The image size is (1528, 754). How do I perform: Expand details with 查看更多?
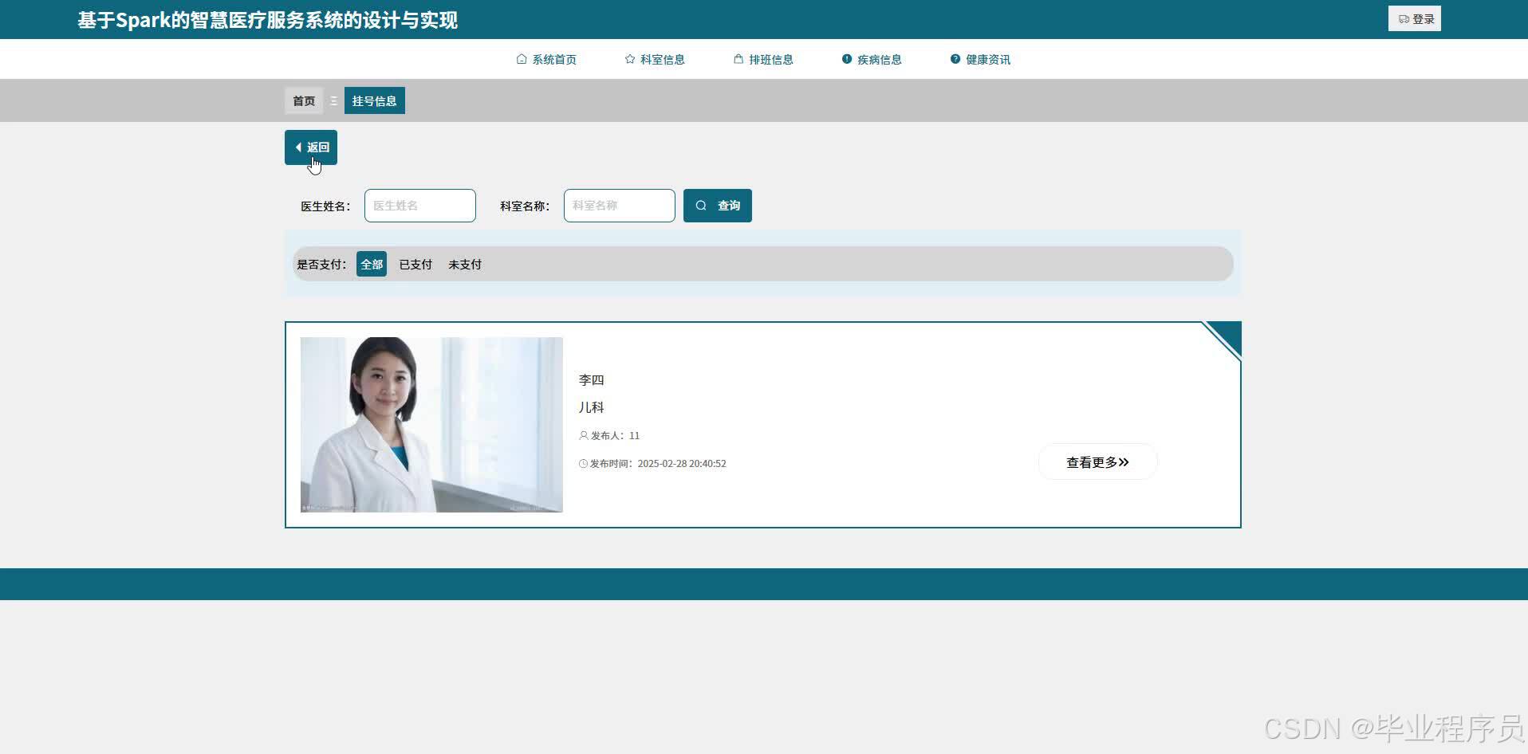(1097, 461)
